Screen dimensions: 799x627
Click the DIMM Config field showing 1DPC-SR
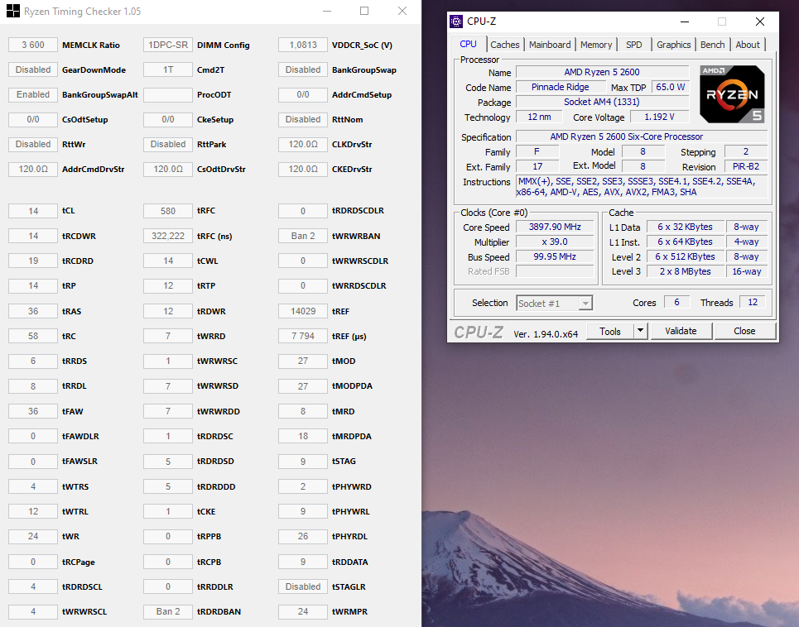(168, 45)
